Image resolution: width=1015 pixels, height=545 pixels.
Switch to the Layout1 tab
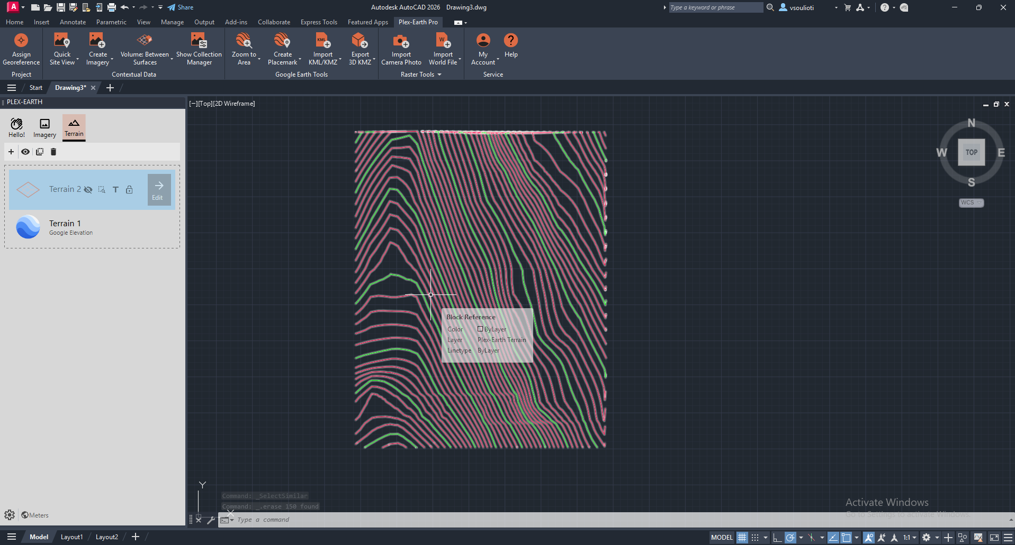(71, 537)
